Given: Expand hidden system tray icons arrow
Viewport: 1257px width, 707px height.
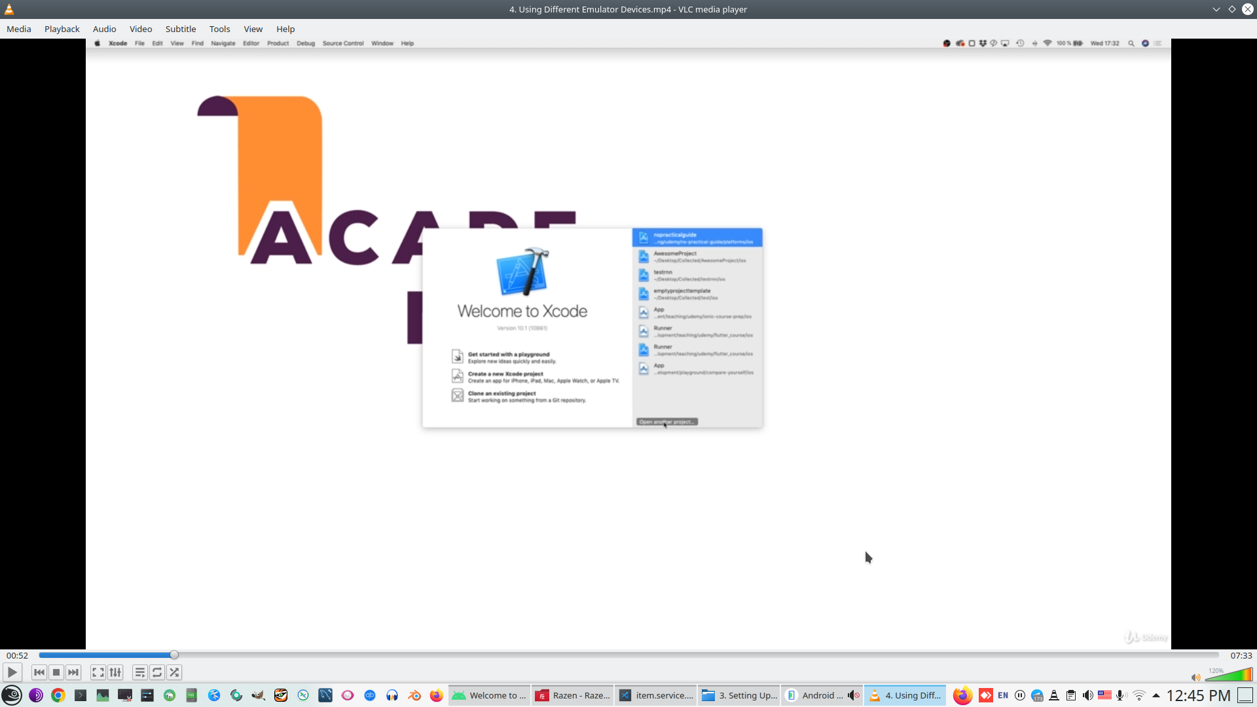Looking at the screenshot, I should [1156, 695].
